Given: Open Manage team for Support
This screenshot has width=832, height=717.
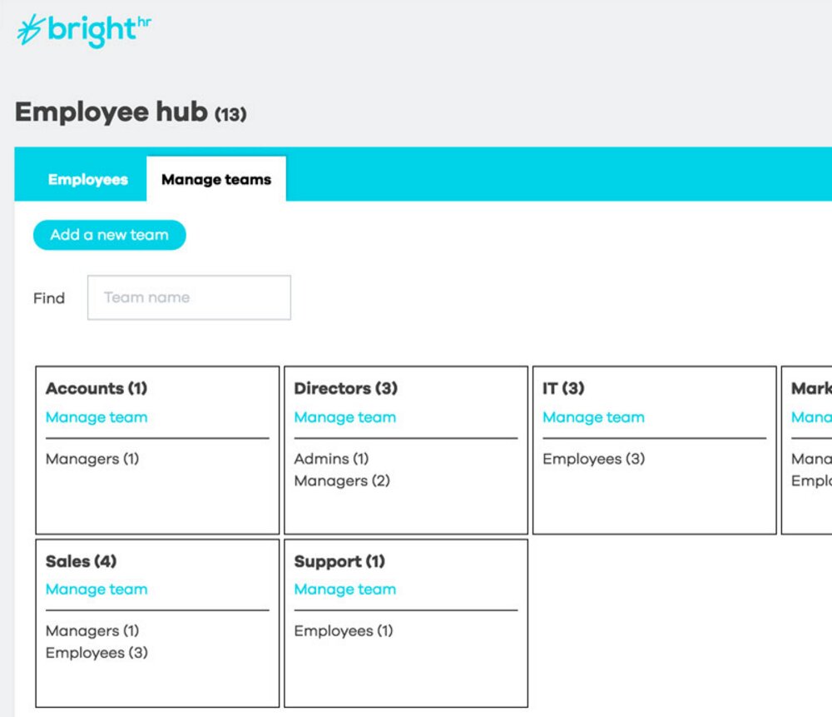Looking at the screenshot, I should 344,589.
